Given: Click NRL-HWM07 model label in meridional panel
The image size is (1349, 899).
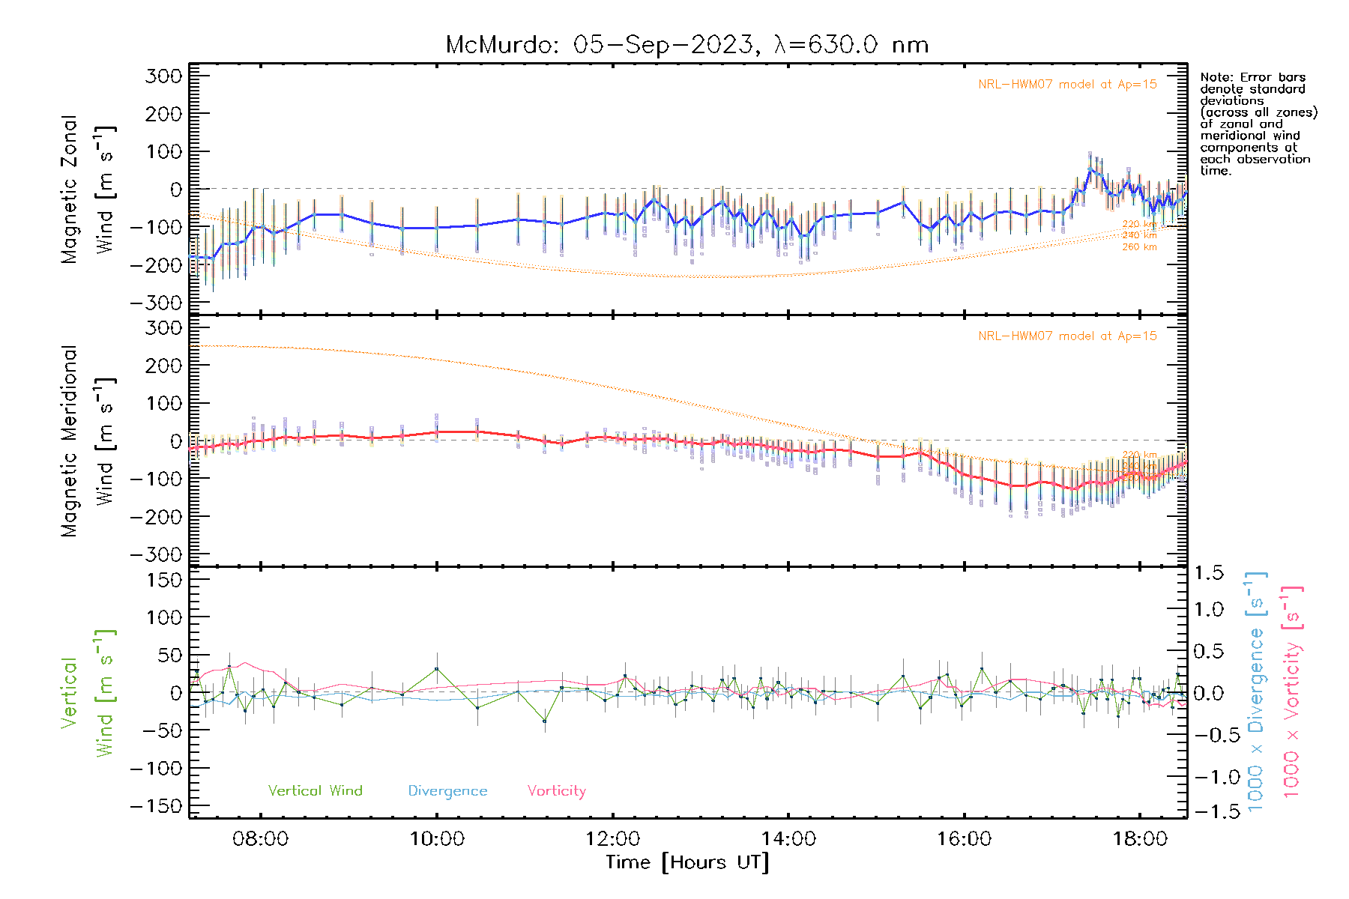Looking at the screenshot, I should pos(1067,336).
